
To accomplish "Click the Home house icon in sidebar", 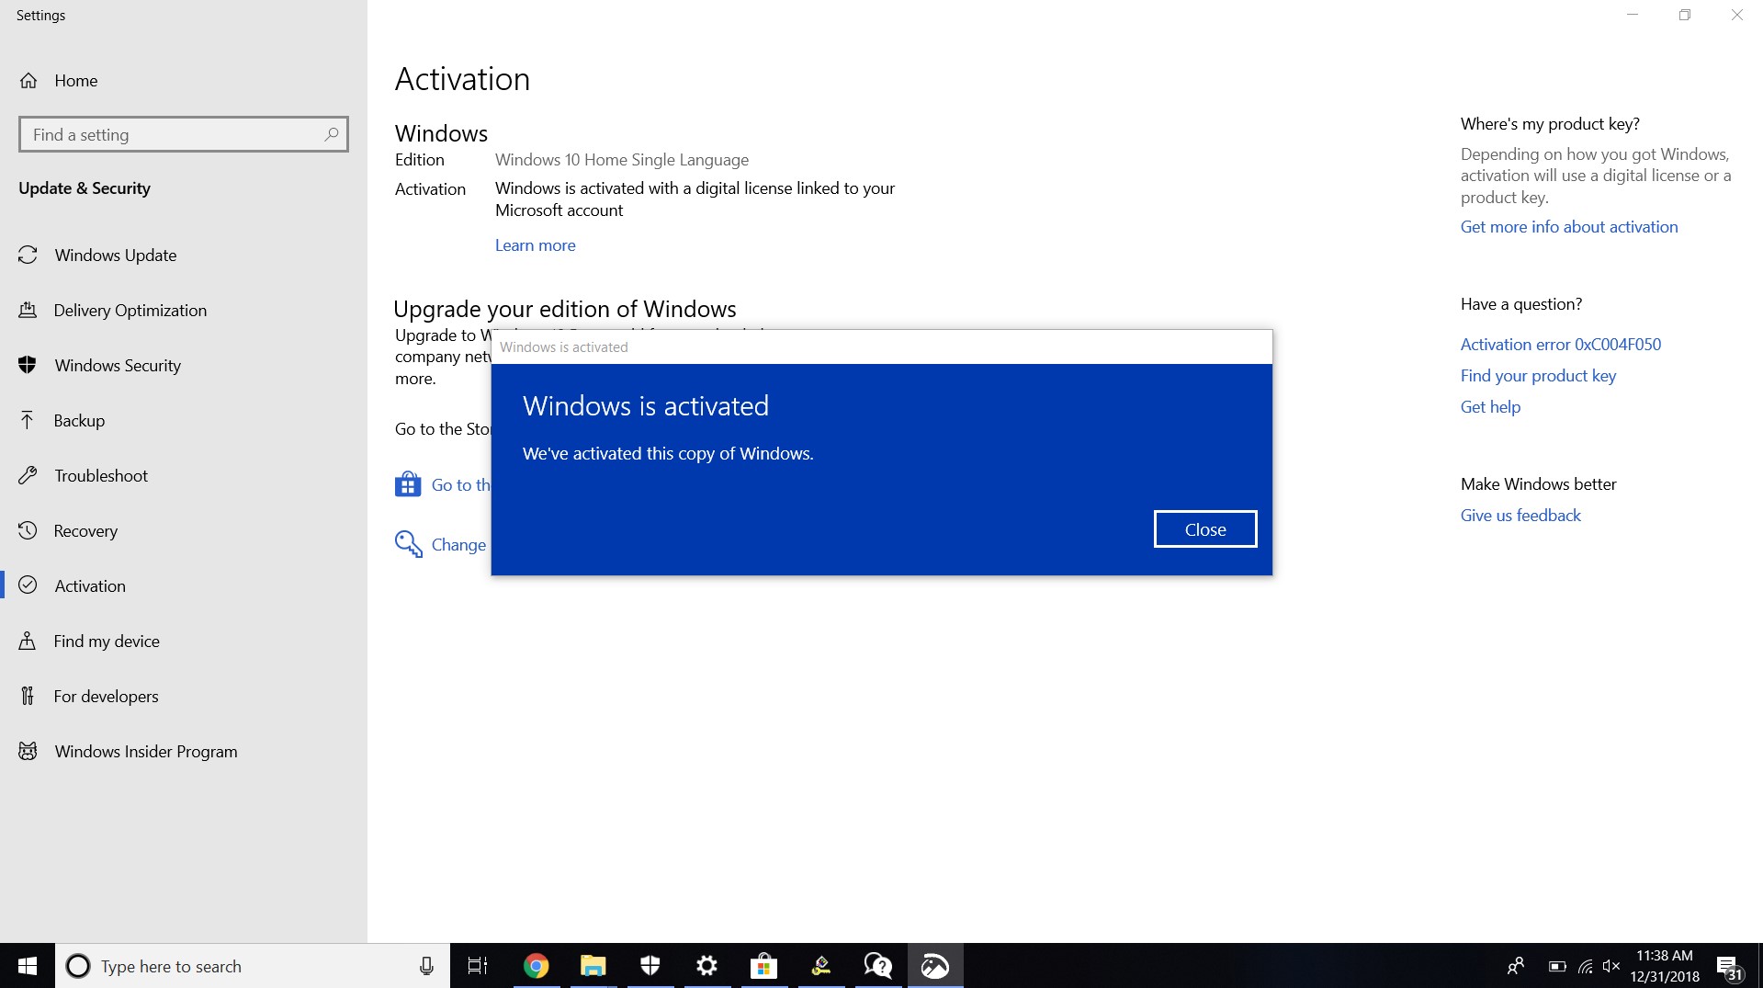I will point(28,81).
